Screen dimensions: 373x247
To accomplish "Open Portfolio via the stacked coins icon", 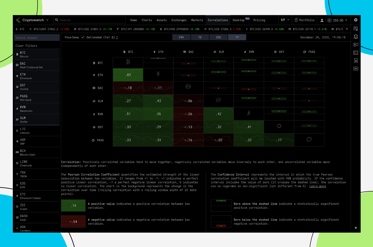I will click(x=296, y=20).
